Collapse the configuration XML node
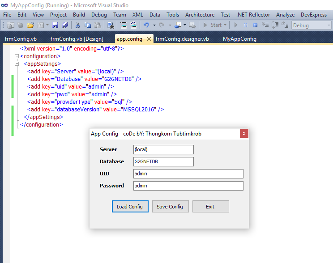 click(x=17, y=56)
